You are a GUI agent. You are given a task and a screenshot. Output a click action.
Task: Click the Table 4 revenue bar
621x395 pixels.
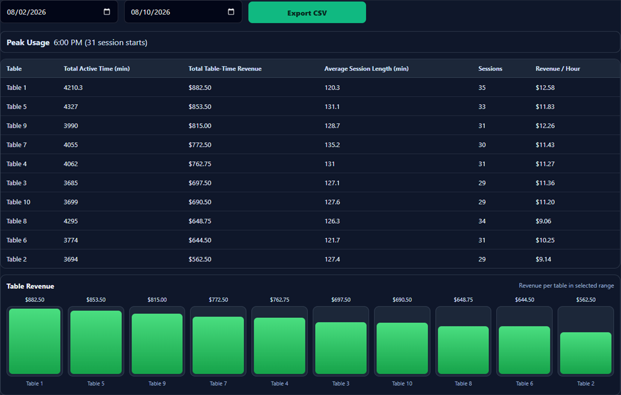pyautogui.click(x=279, y=346)
